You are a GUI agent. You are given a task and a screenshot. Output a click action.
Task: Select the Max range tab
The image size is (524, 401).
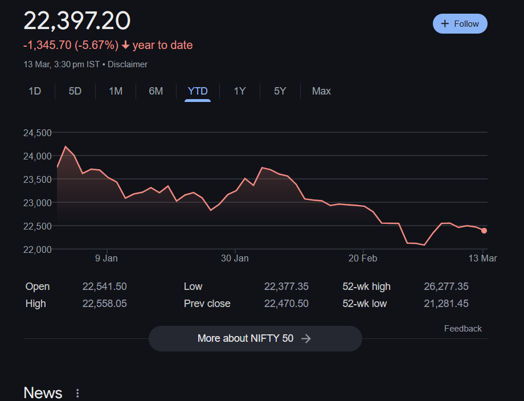tap(321, 91)
